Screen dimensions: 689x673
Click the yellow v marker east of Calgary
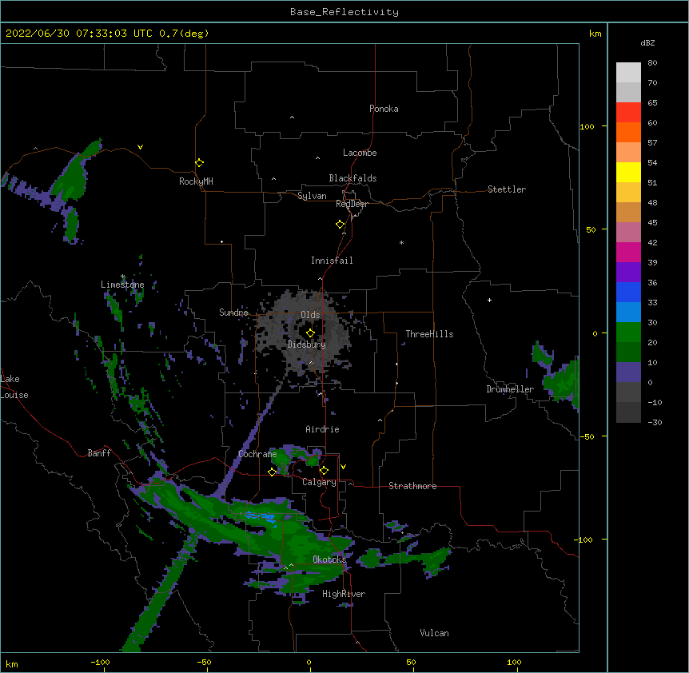pos(343,467)
